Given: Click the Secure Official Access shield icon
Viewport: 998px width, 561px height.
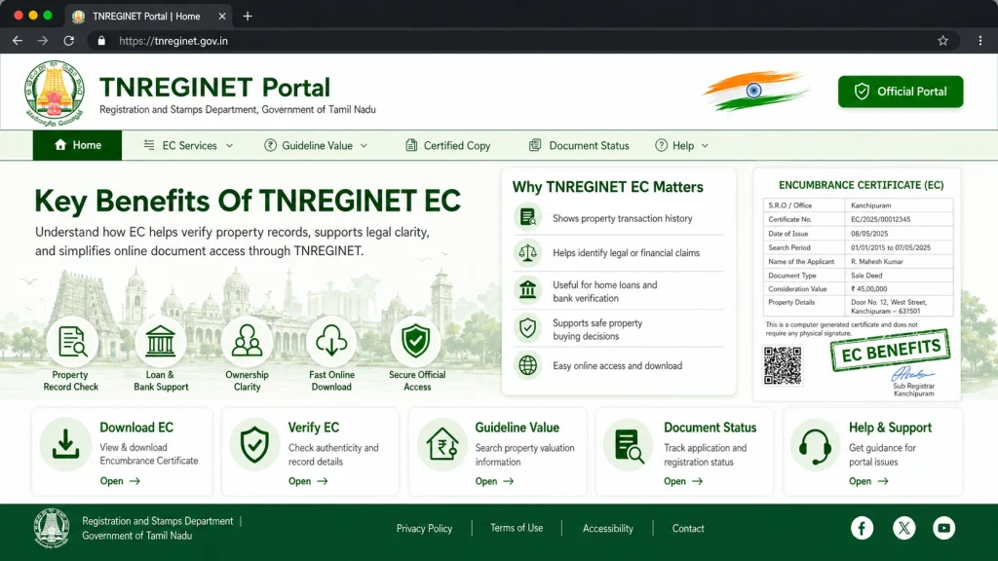Looking at the screenshot, I should click(415, 342).
